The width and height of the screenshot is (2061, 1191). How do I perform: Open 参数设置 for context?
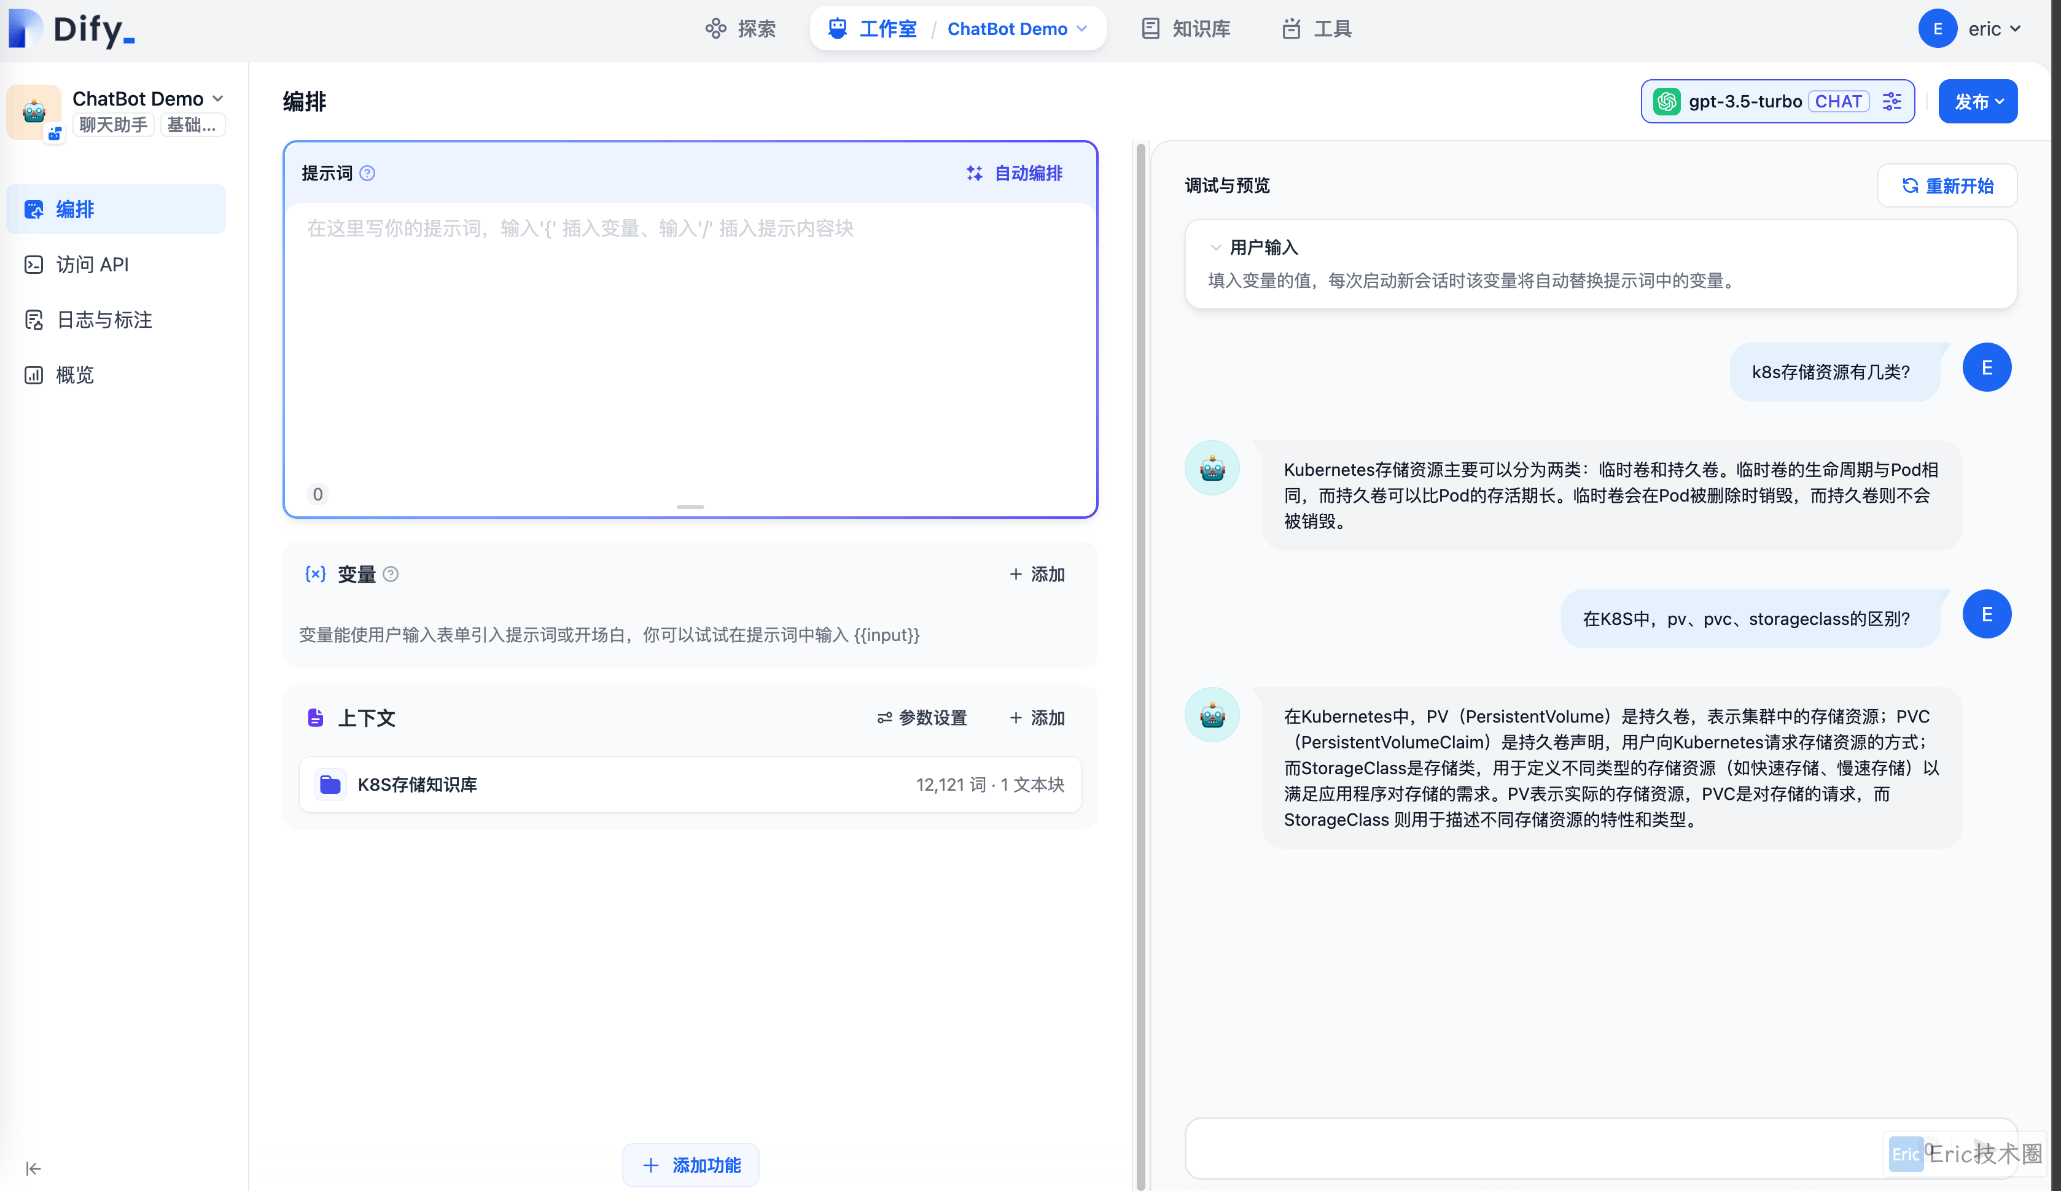pos(922,718)
